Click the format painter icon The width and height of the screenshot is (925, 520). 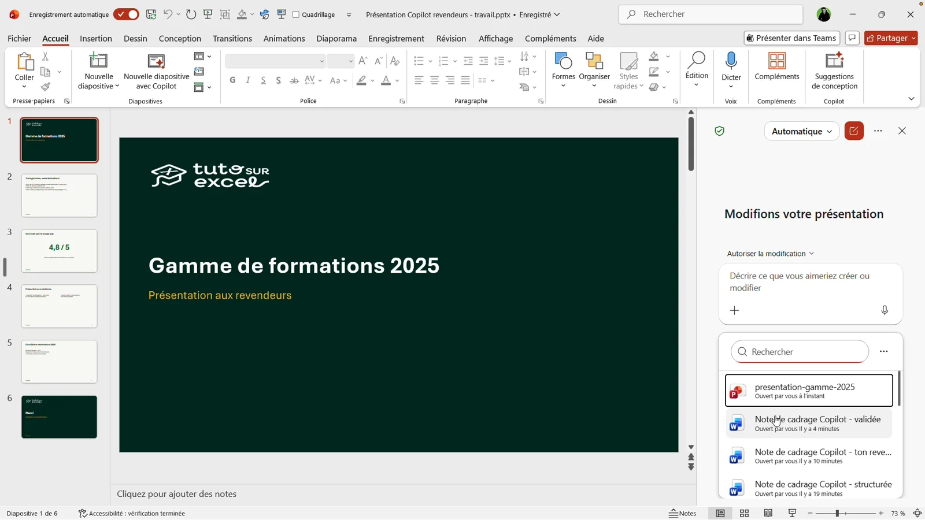pos(45,87)
